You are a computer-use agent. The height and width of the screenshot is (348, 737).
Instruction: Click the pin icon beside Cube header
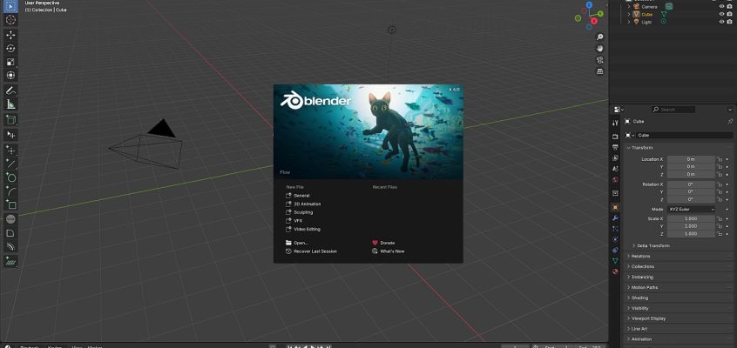tap(730, 122)
